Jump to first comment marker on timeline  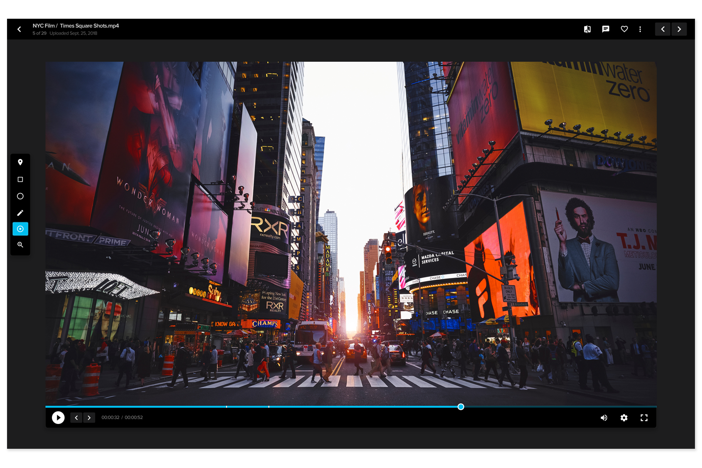click(227, 407)
